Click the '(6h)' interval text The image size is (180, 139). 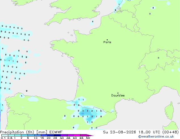(30, 132)
